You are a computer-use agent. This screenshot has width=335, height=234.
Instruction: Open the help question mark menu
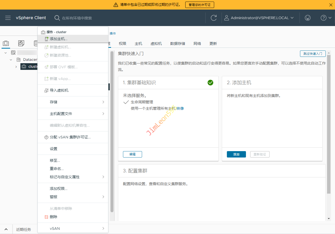[326, 18]
